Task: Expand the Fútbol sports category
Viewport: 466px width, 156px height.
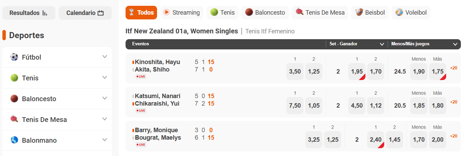Action: click(x=105, y=57)
